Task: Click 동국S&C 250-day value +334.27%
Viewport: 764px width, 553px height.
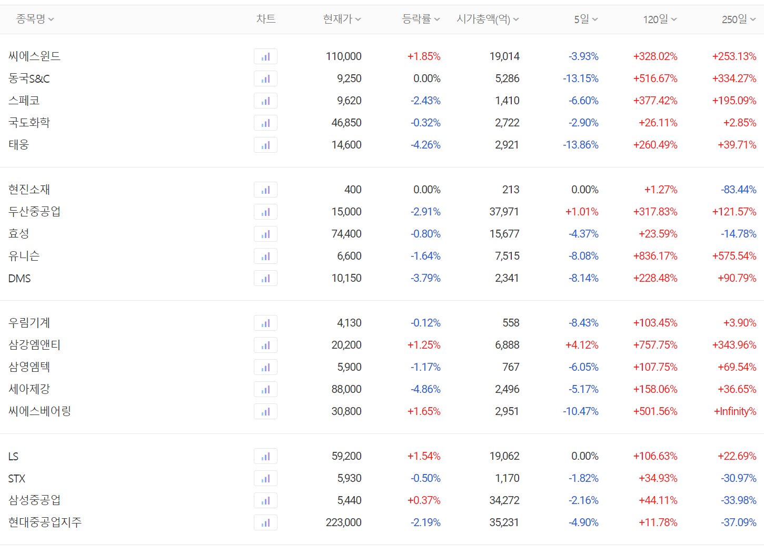Action: click(734, 78)
